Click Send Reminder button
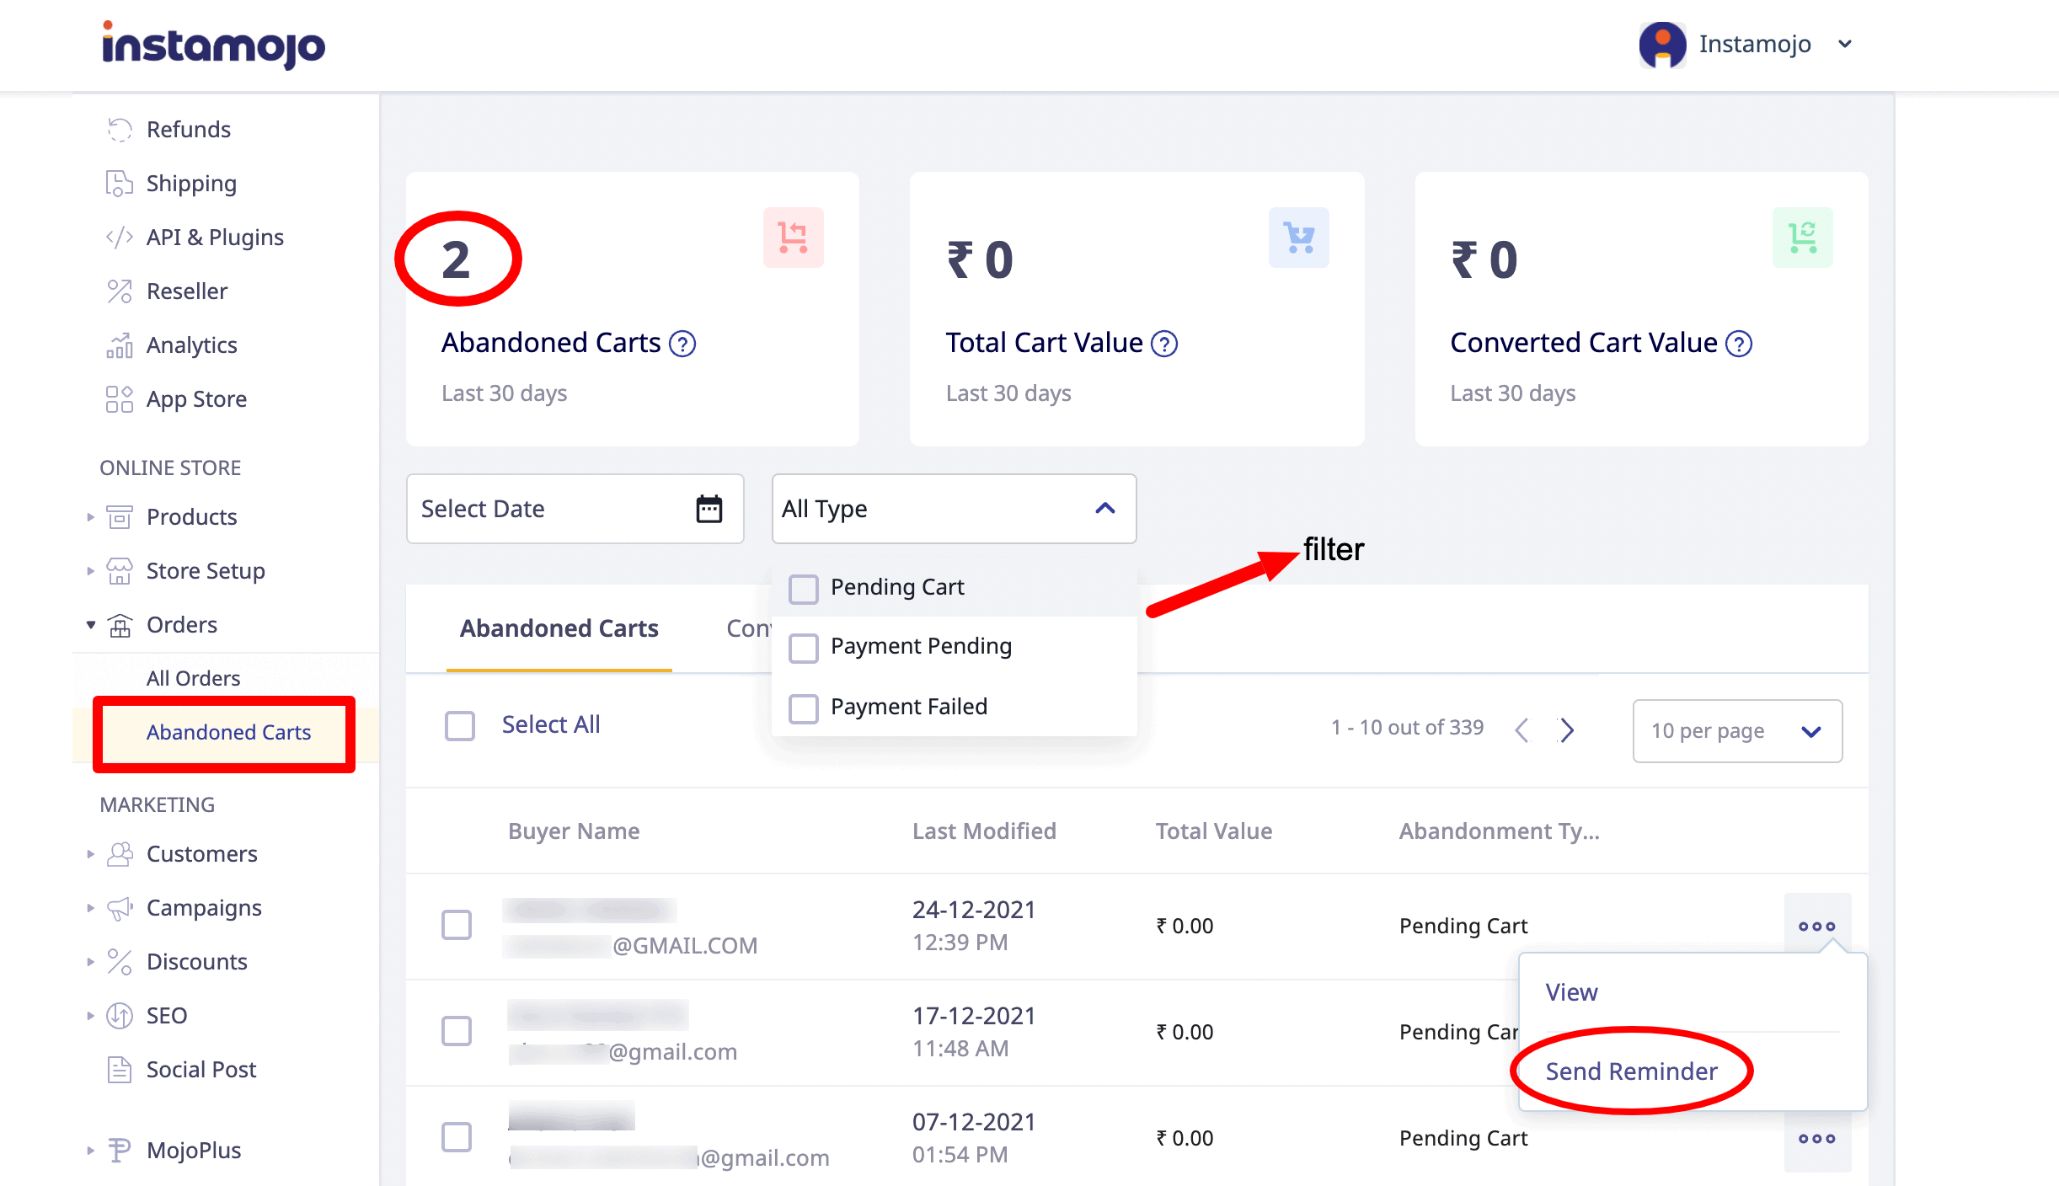This screenshot has height=1186, width=2059. (1630, 1071)
